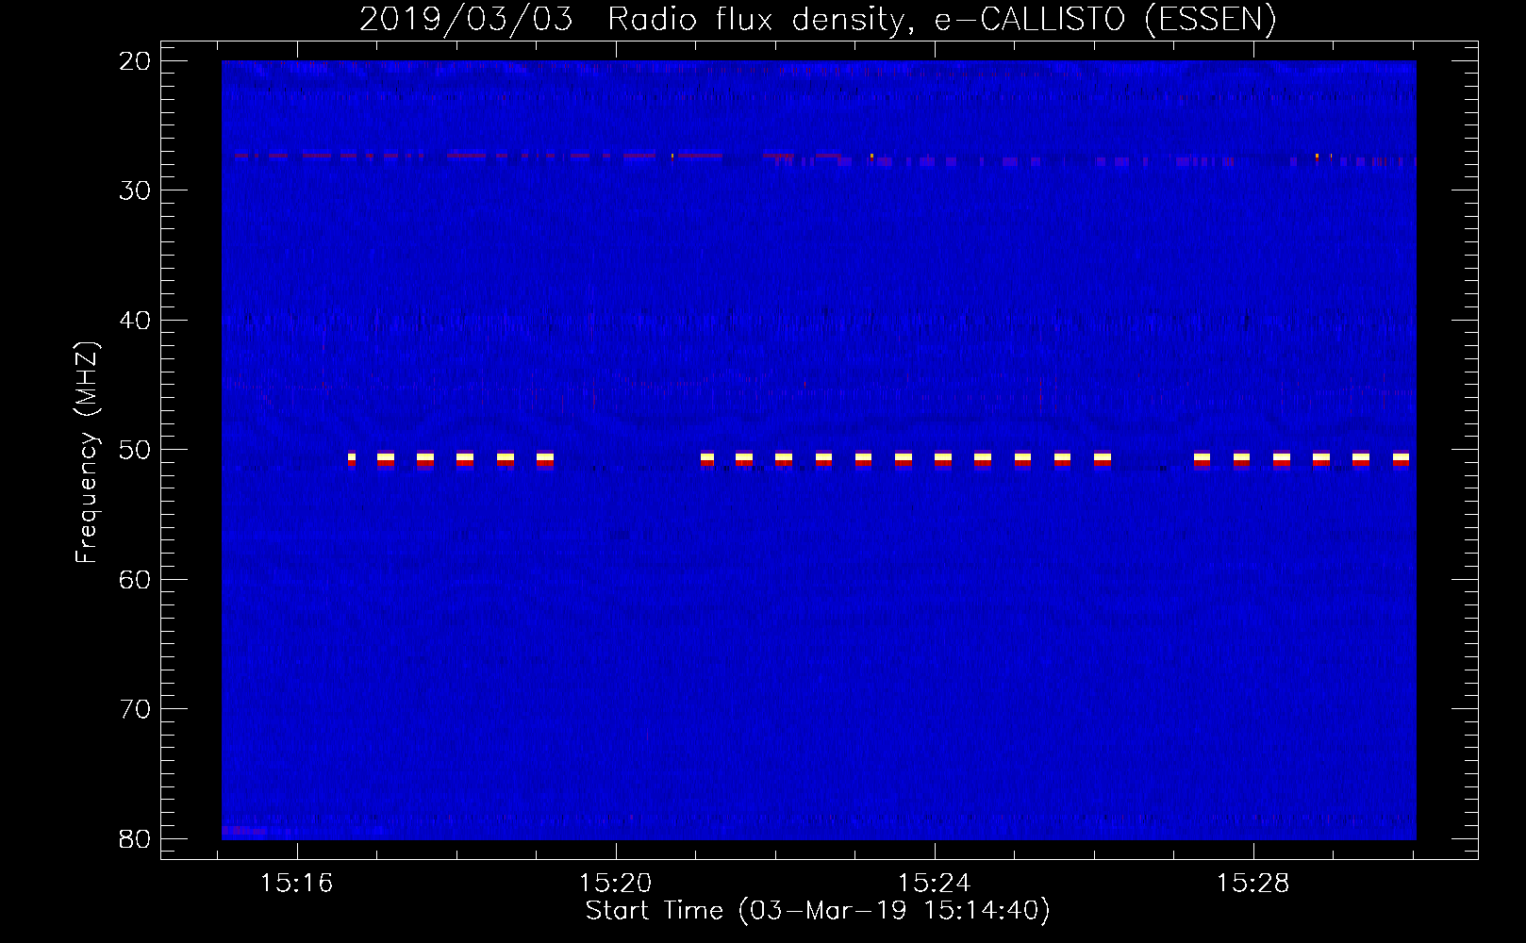1526x943 pixels.
Task: Click the Start Time axis caption
Action: click(818, 911)
